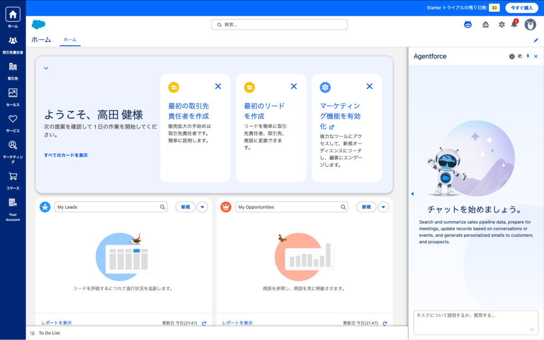544x340 pixels.
Task: Click the user avatar profile icon
Action: click(x=530, y=24)
